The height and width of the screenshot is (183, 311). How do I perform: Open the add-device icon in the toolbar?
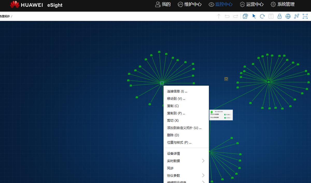(245, 16)
